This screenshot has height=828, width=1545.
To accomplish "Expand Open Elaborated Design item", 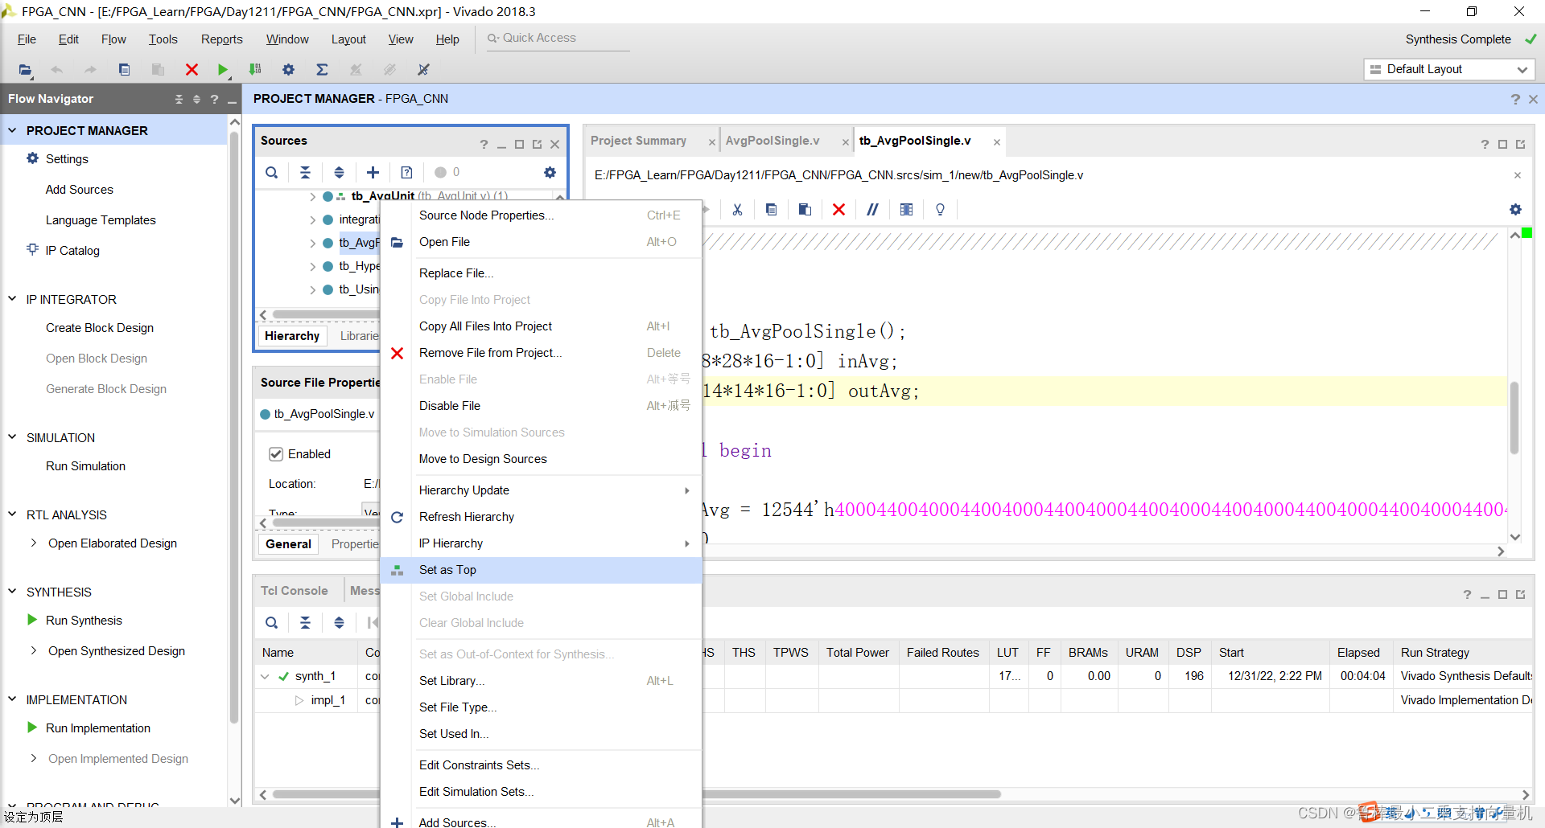I will tap(34, 543).
